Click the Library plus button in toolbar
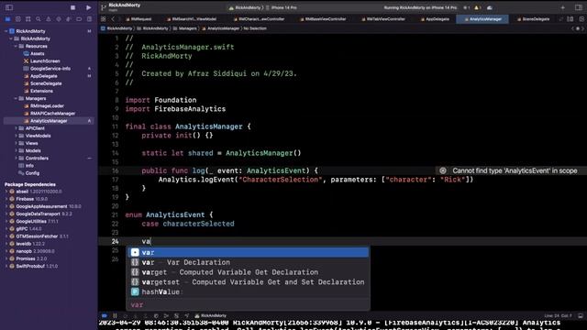 coord(562,7)
